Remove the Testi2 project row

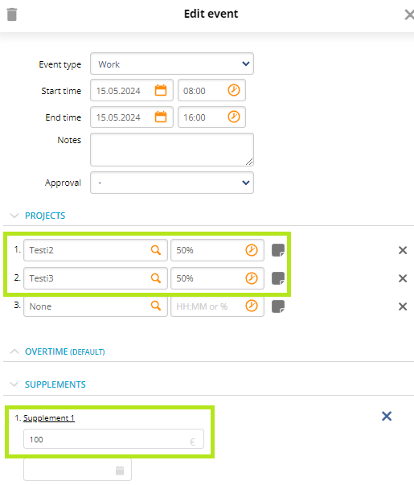coord(403,250)
